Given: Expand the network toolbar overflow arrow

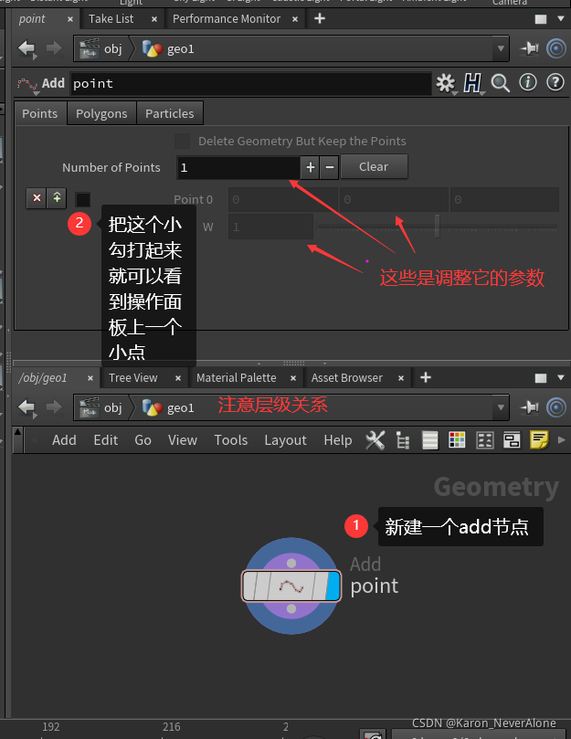Looking at the screenshot, I should coord(562,439).
